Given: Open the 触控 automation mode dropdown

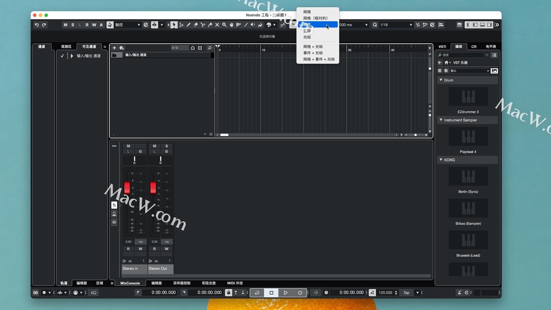Looking at the screenshot, I should coord(128,25).
